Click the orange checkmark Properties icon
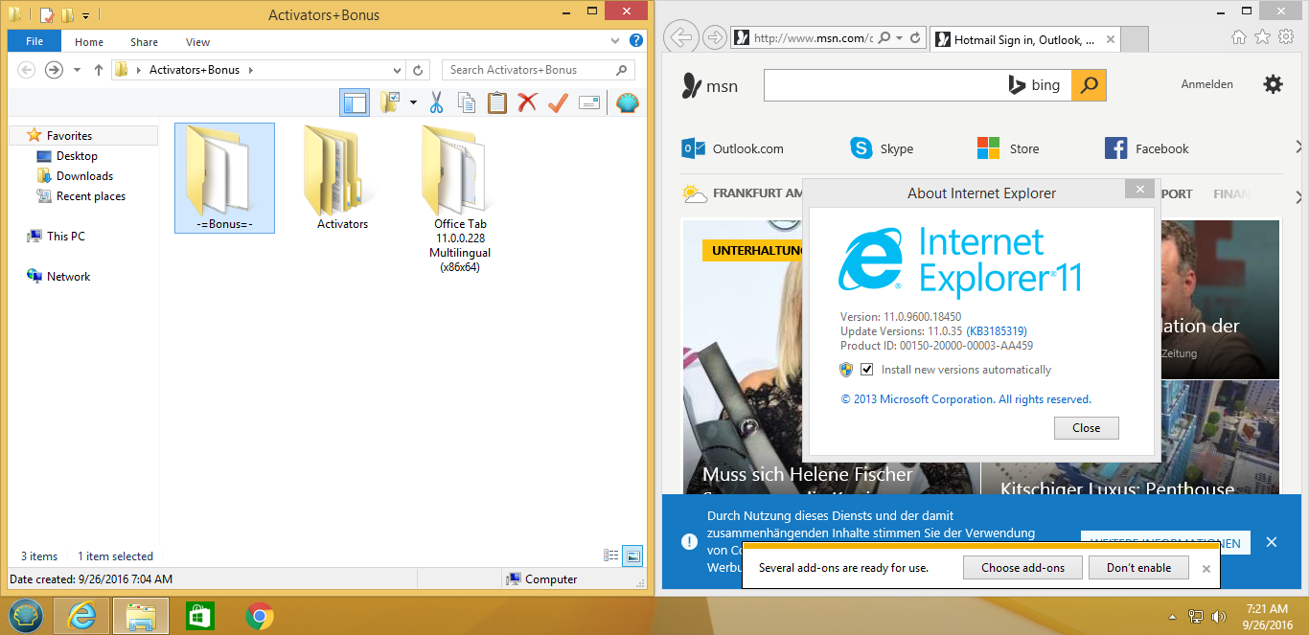The width and height of the screenshot is (1309, 635). 558,102
